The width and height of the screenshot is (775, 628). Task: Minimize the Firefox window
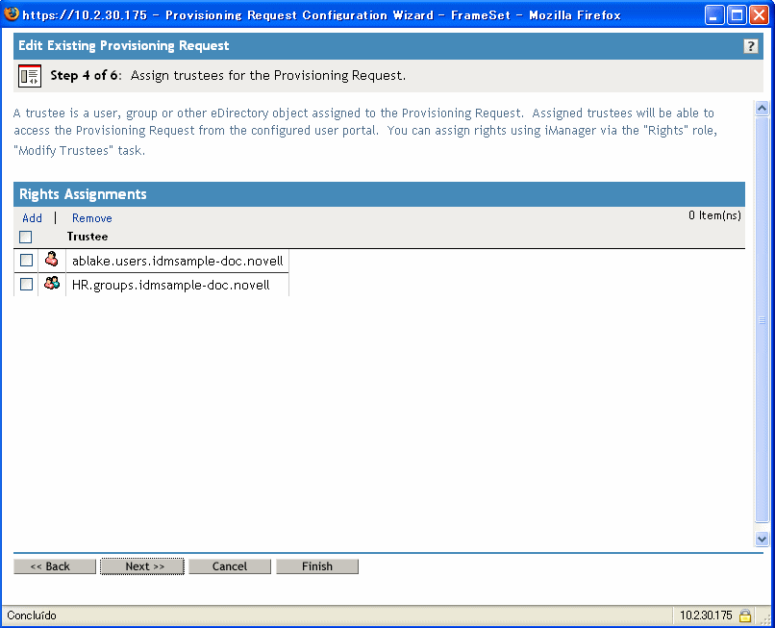pyautogui.click(x=713, y=15)
